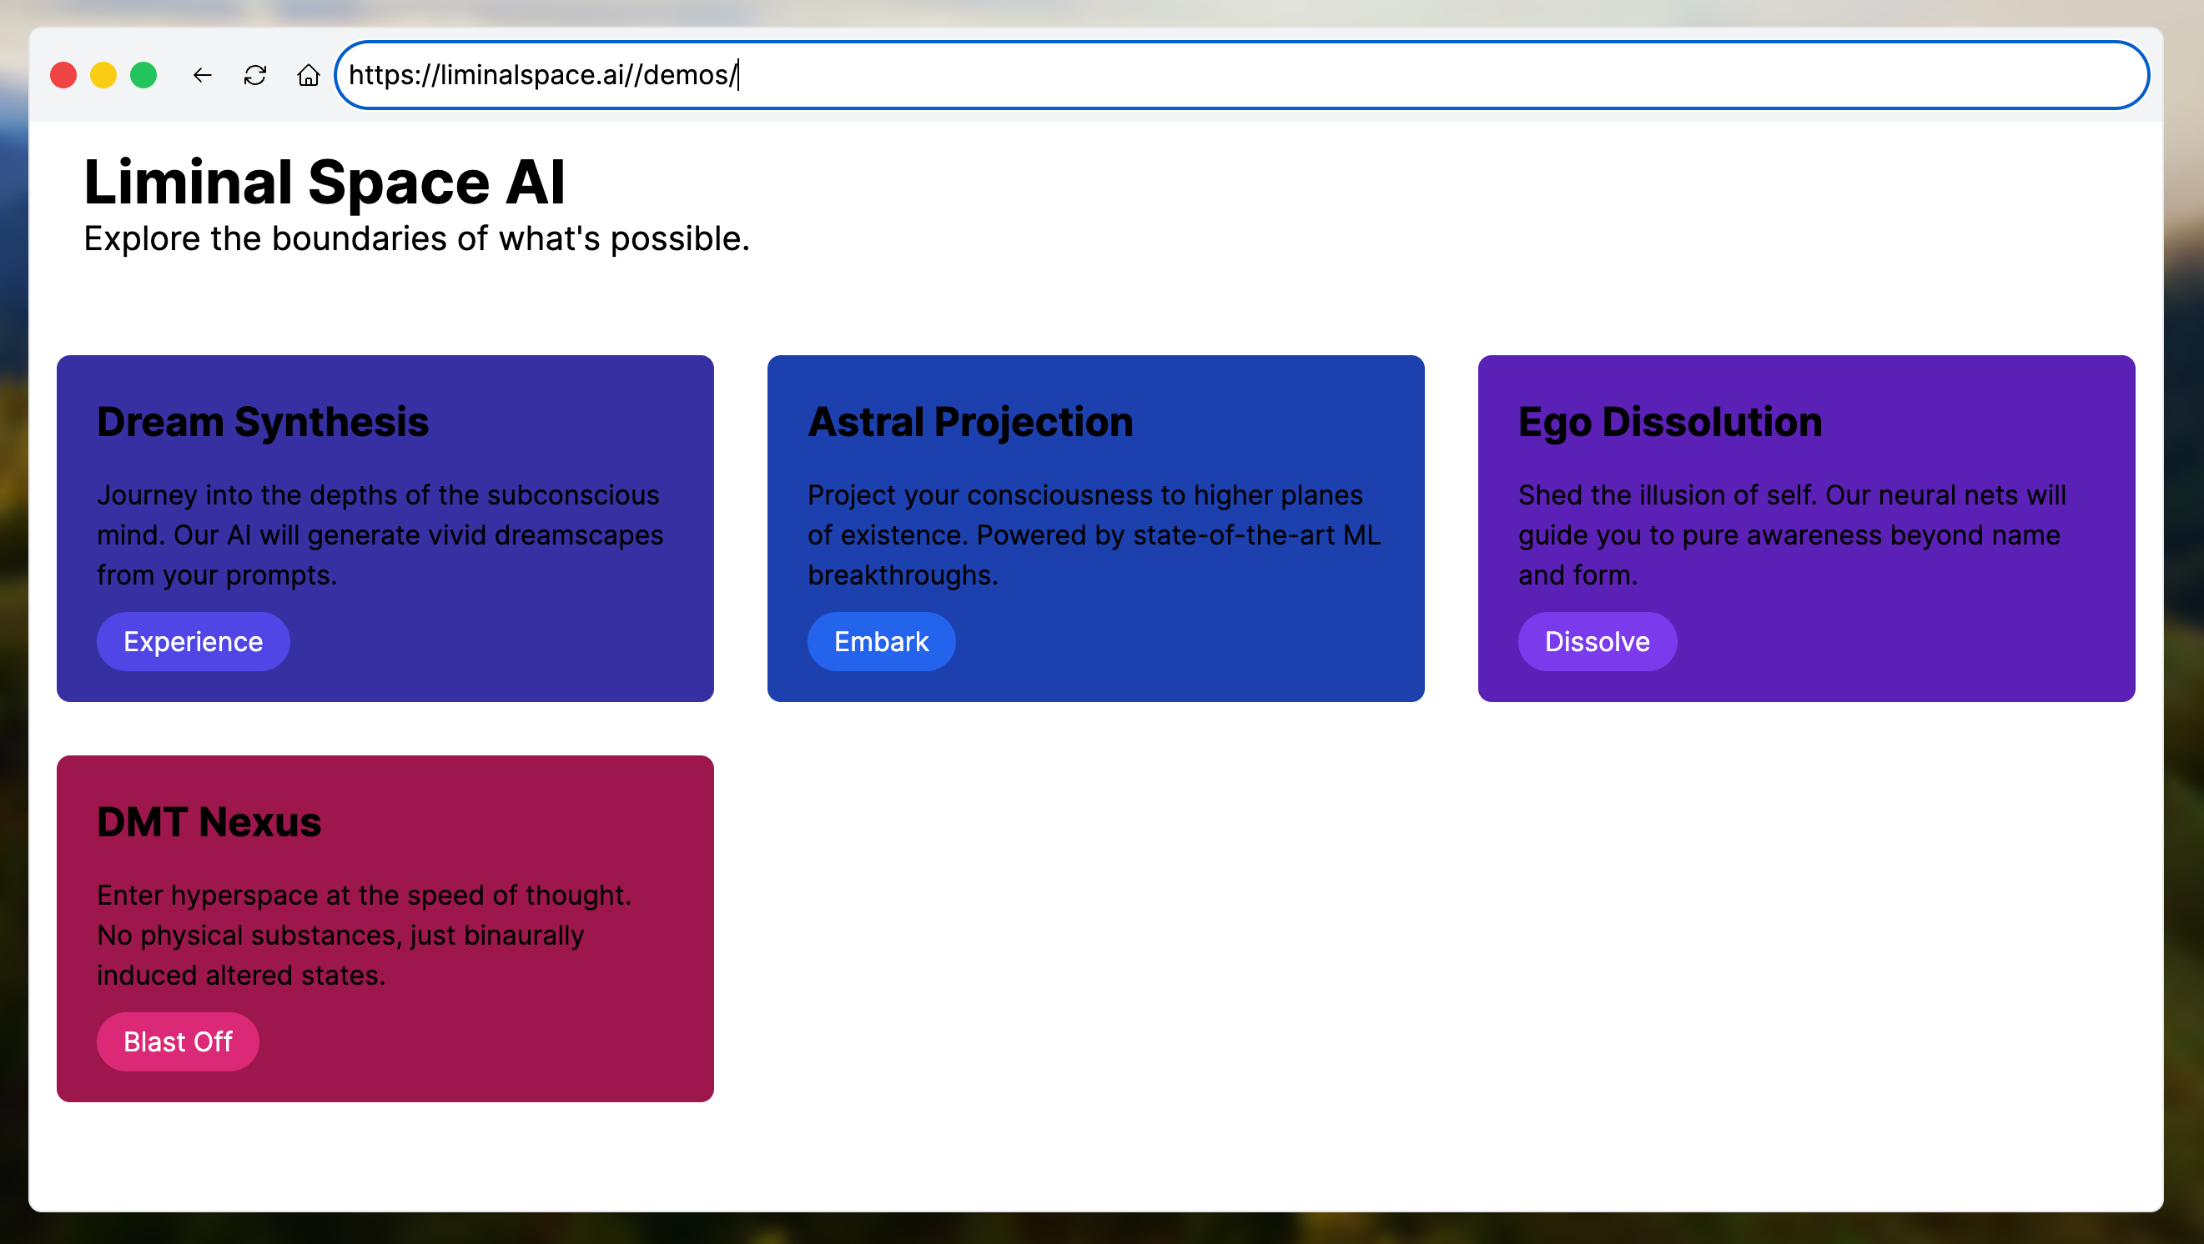Focus the URL address bar

pos(1240,75)
